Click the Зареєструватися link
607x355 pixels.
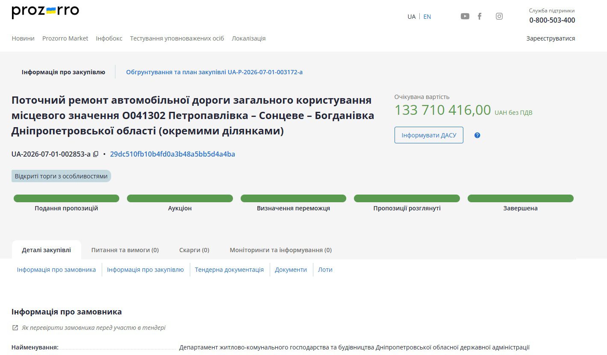pyautogui.click(x=551, y=38)
